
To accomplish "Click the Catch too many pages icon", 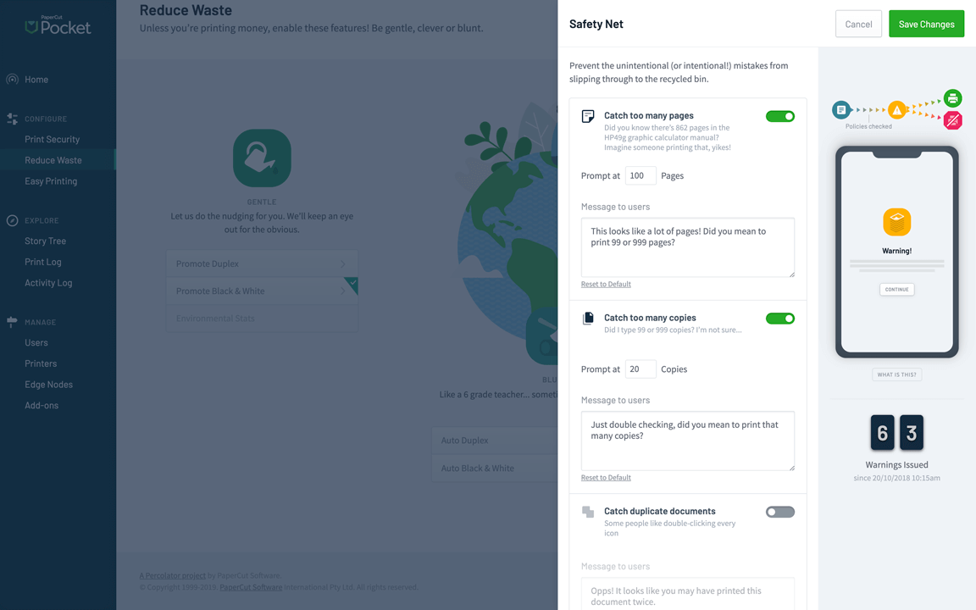I will click(588, 116).
